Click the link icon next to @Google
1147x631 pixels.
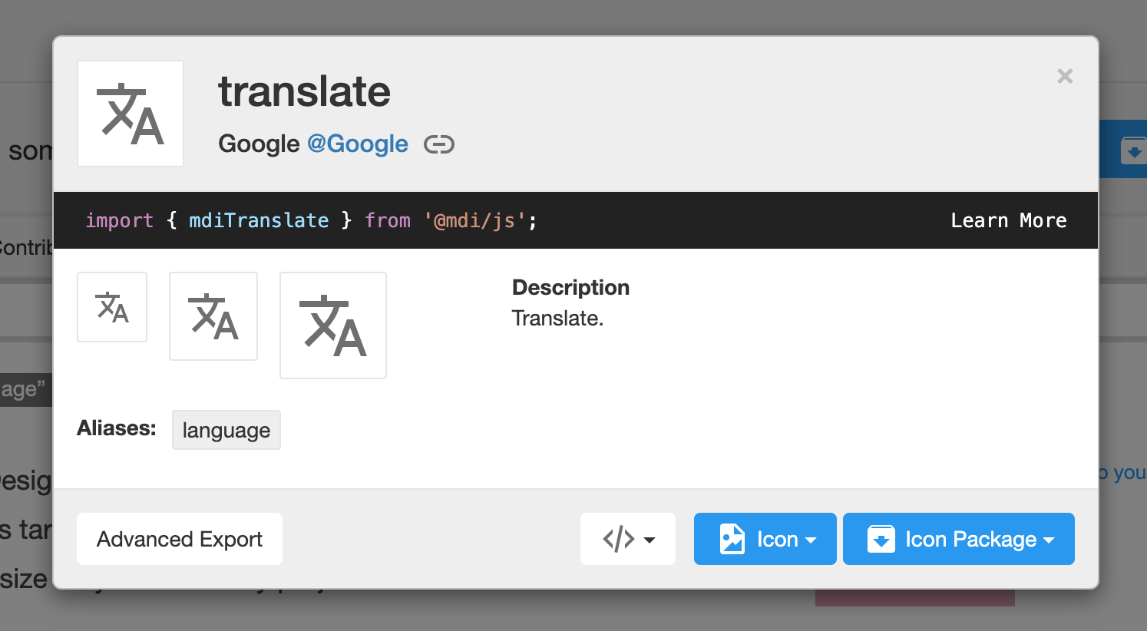(x=439, y=144)
